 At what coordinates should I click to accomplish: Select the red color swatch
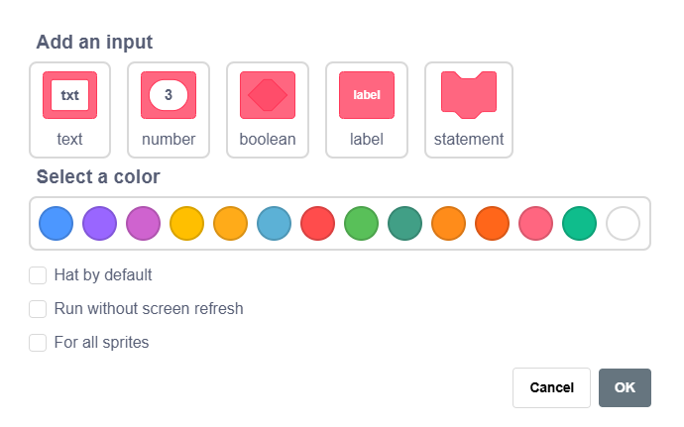pyautogui.click(x=318, y=223)
